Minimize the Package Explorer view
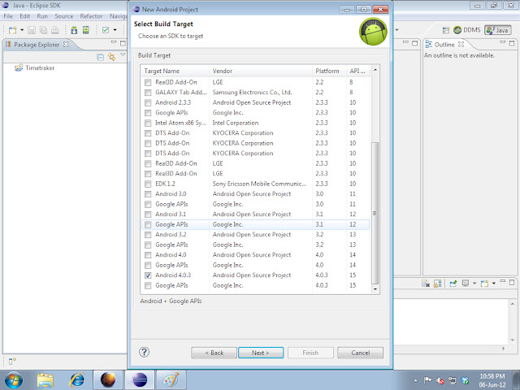 click(x=114, y=42)
